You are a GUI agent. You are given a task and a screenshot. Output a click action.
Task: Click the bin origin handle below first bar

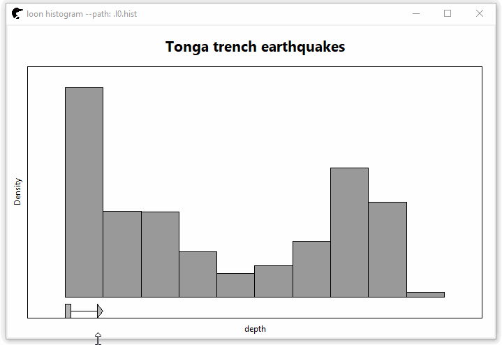click(x=68, y=311)
